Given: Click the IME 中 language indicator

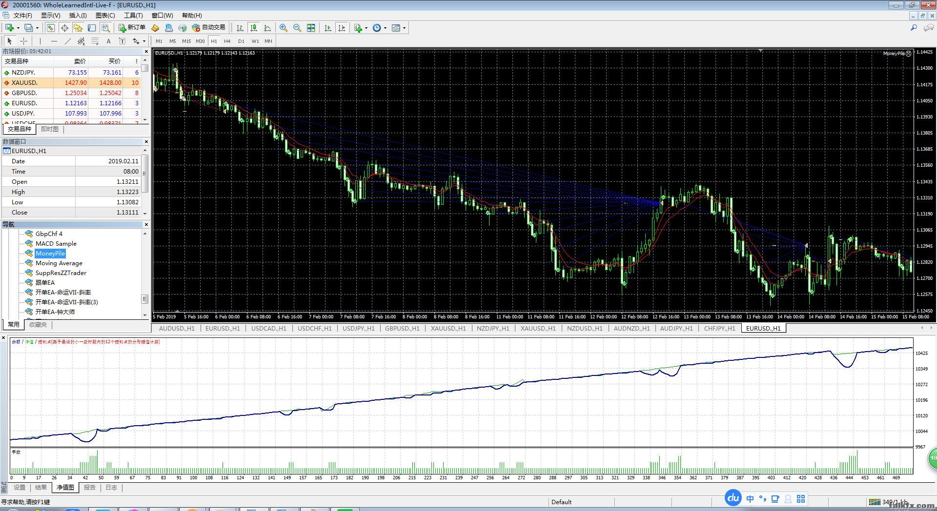Looking at the screenshot, I should tap(750, 499).
